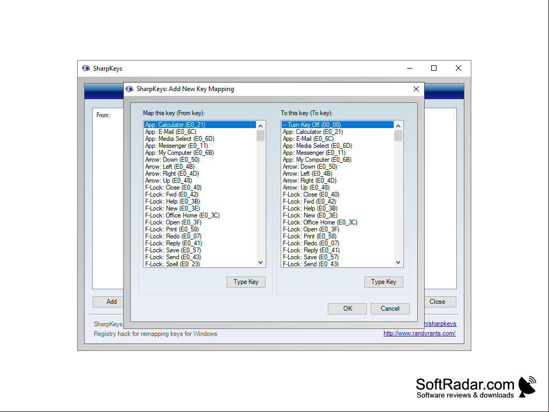This screenshot has height=412, width=549.
Task: Select F-Lock: Redo in From key list
Action: 200,236
